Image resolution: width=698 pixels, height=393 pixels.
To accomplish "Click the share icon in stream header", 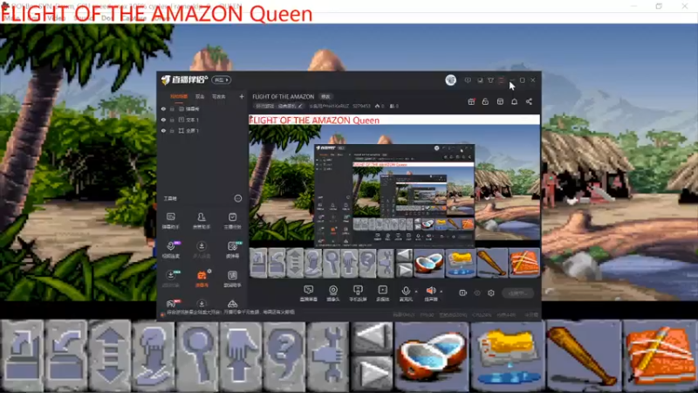I will point(529,101).
